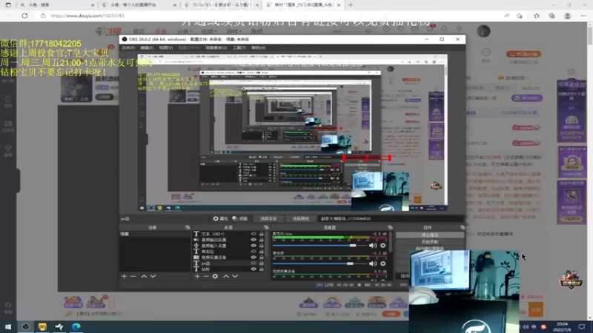Add a new scene with plus icon
The height and width of the screenshot is (333, 593).
(124, 276)
